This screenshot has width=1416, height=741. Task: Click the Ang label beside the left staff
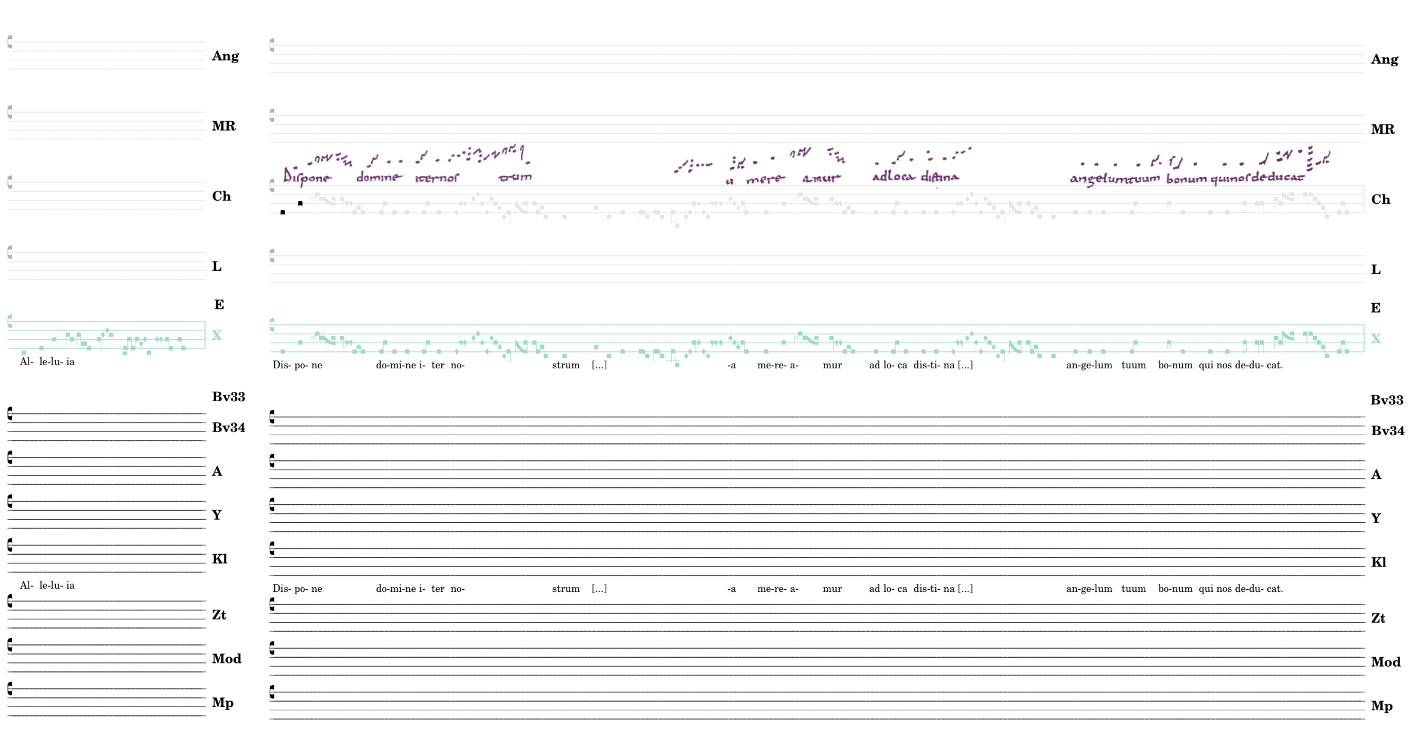(x=225, y=56)
